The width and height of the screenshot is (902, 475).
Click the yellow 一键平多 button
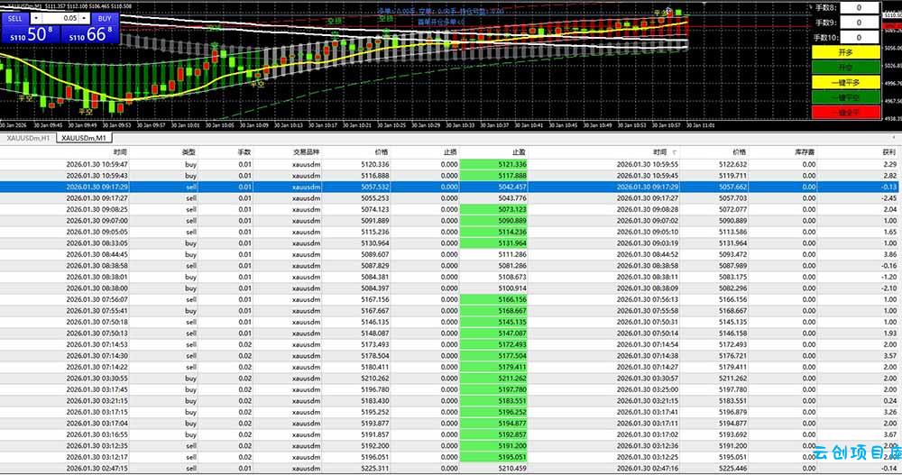tap(846, 82)
